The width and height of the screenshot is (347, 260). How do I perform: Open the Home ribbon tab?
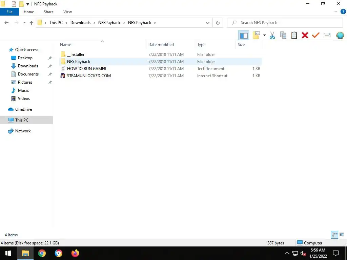point(29,12)
